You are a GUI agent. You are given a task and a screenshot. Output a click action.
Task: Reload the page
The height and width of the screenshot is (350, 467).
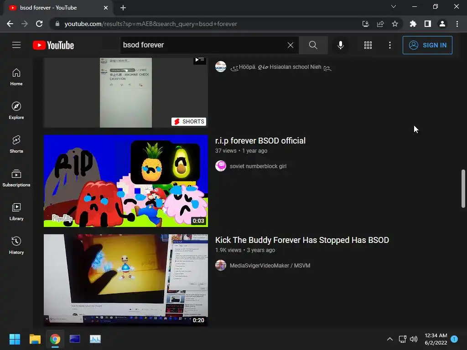tap(39, 24)
